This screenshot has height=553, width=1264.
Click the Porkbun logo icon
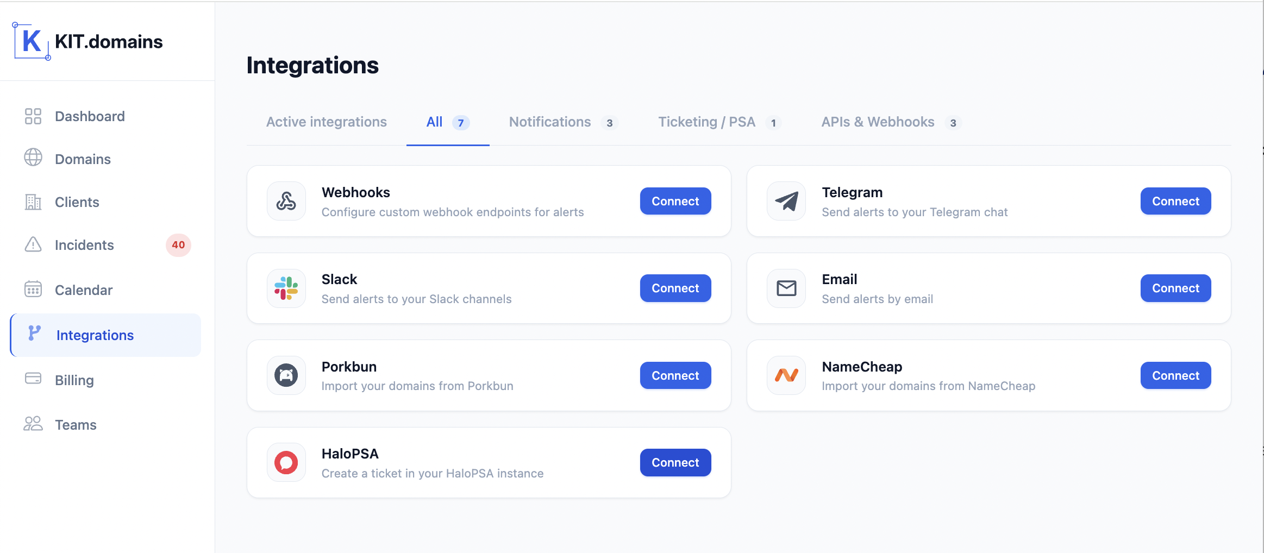pos(286,375)
